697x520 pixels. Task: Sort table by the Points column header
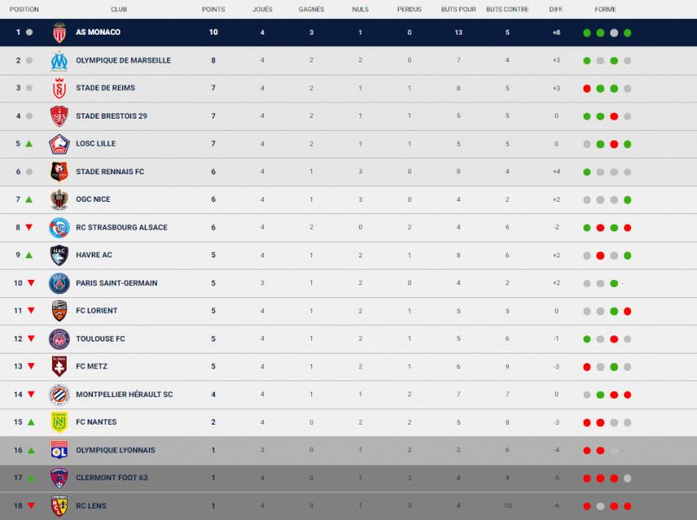pos(213,9)
